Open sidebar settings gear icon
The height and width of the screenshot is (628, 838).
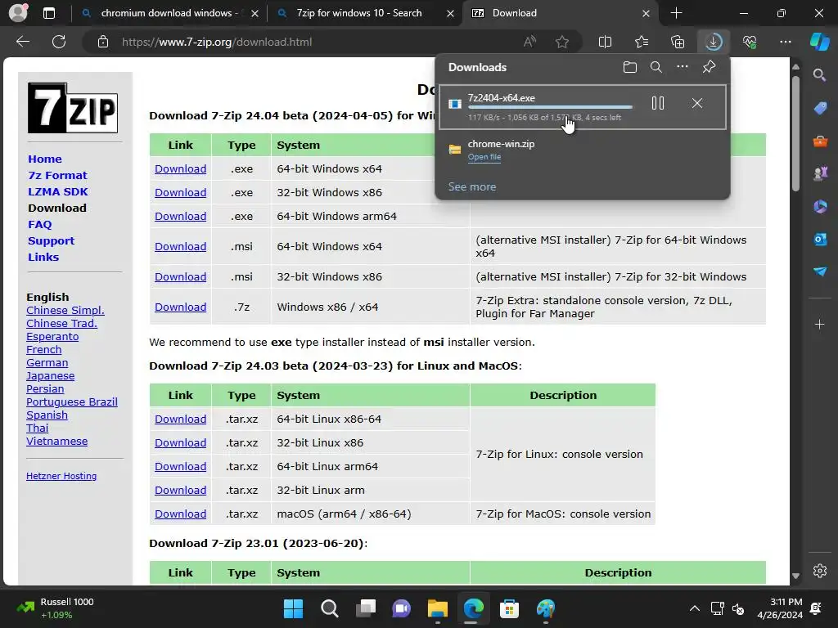[820, 570]
